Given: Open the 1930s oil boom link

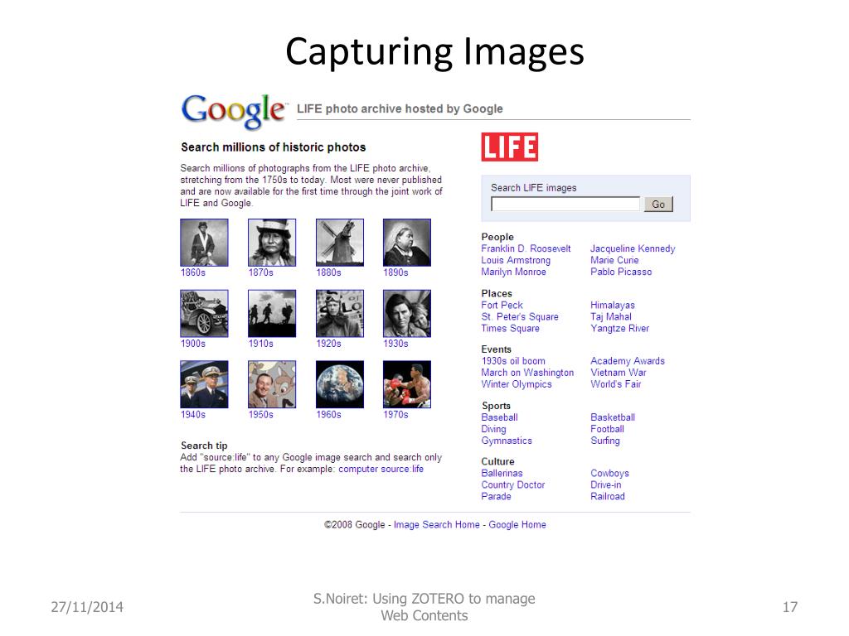Looking at the screenshot, I should click(513, 361).
